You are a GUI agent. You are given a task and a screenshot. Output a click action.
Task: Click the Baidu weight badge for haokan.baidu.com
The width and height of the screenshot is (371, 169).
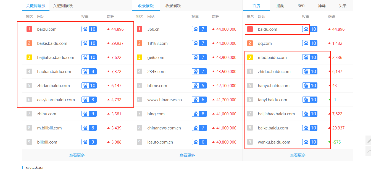[89, 71]
